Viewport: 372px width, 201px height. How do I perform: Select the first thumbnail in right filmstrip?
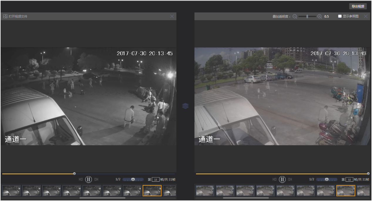click(205, 190)
